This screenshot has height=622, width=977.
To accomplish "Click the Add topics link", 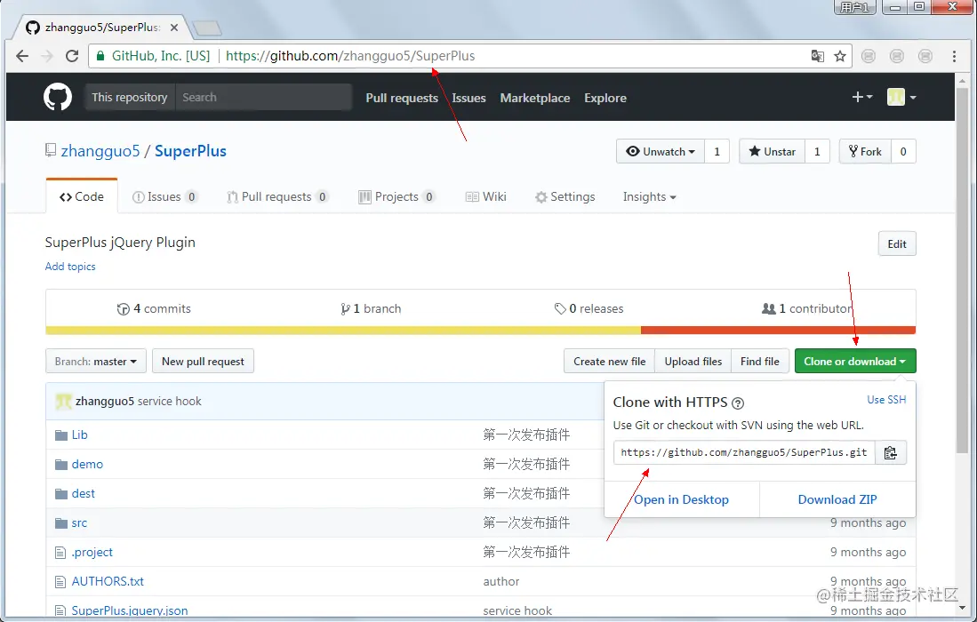I will pyautogui.click(x=70, y=267).
